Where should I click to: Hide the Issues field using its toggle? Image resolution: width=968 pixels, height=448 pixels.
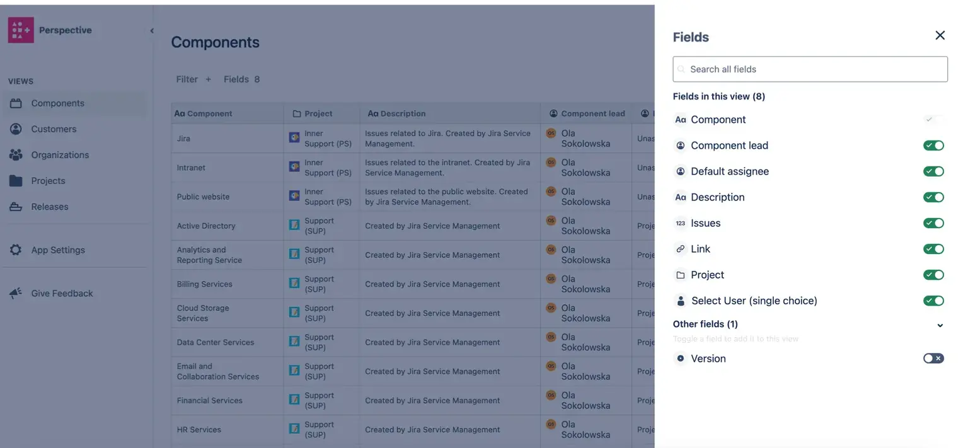(933, 223)
